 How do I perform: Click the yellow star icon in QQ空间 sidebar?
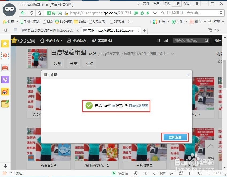pyautogui.click(x=5, y=44)
